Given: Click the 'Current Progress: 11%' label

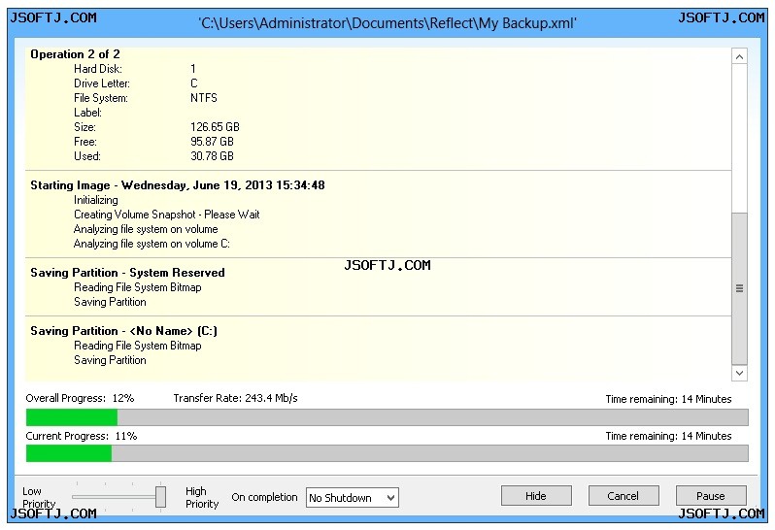Looking at the screenshot, I should 81,436.
